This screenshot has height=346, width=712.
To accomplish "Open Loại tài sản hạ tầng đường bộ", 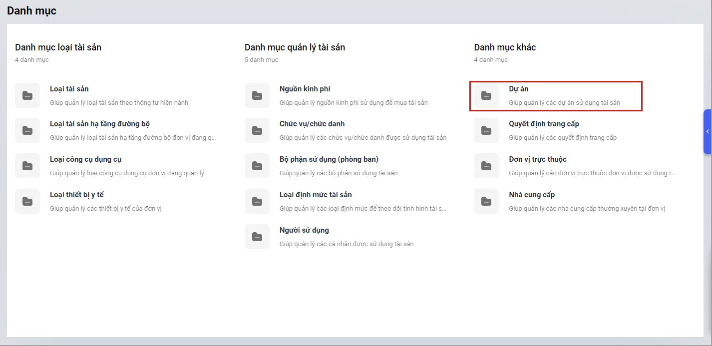I will point(100,124).
